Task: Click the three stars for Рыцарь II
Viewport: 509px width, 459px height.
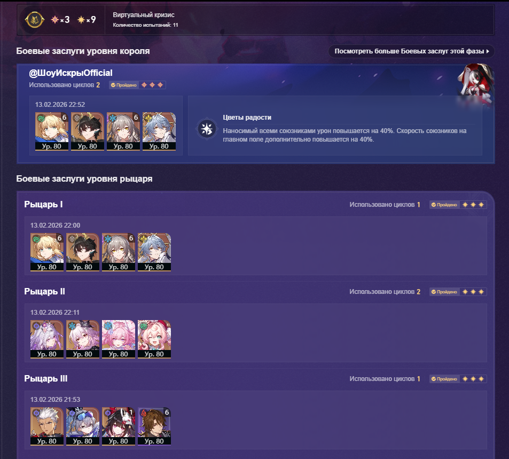Action: [473, 292]
